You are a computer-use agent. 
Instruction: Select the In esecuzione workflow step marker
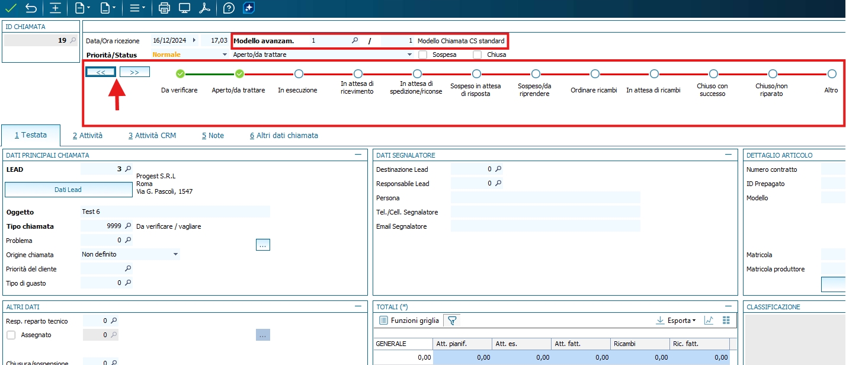coord(299,74)
